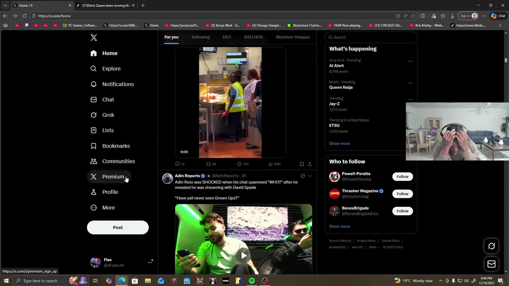Share the video post with 83K views
Image resolution: width=509 pixels, height=286 pixels.
coord(309,164)
